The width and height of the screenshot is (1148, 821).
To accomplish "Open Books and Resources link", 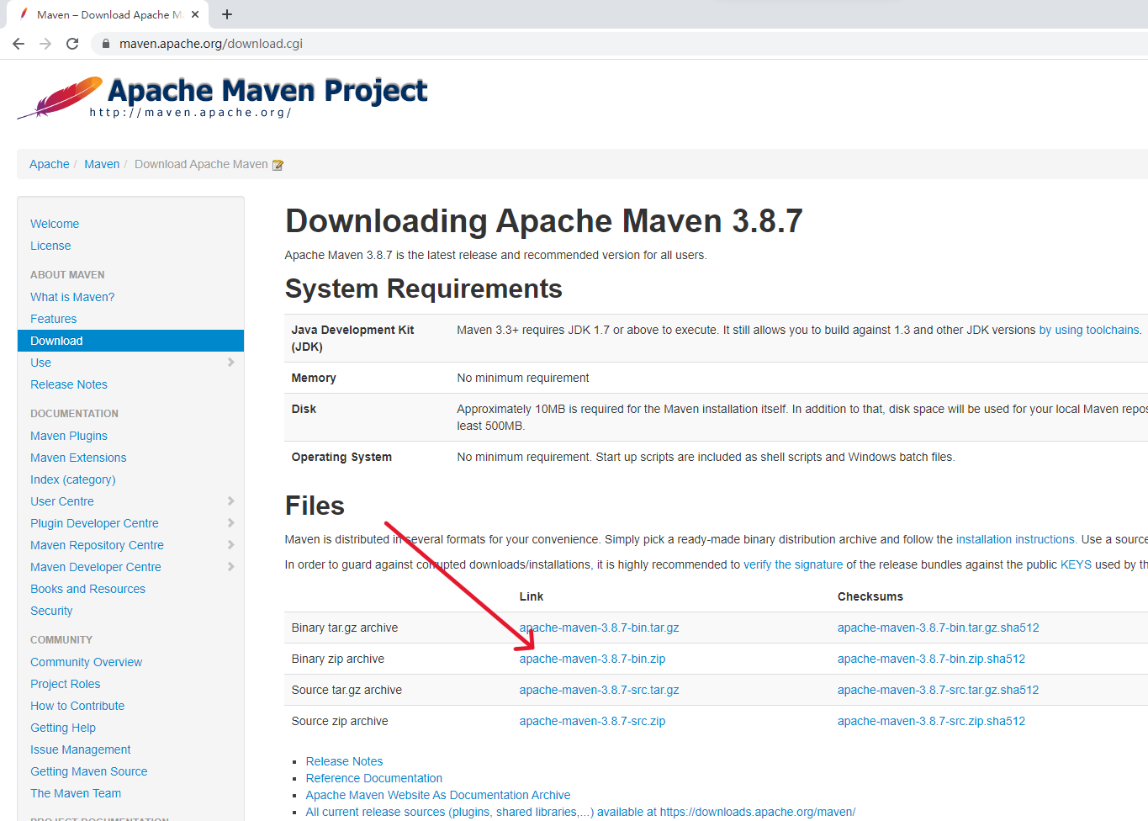I will coord(88,589).
